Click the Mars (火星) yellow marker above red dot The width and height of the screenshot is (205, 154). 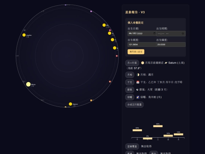(115, 48)
